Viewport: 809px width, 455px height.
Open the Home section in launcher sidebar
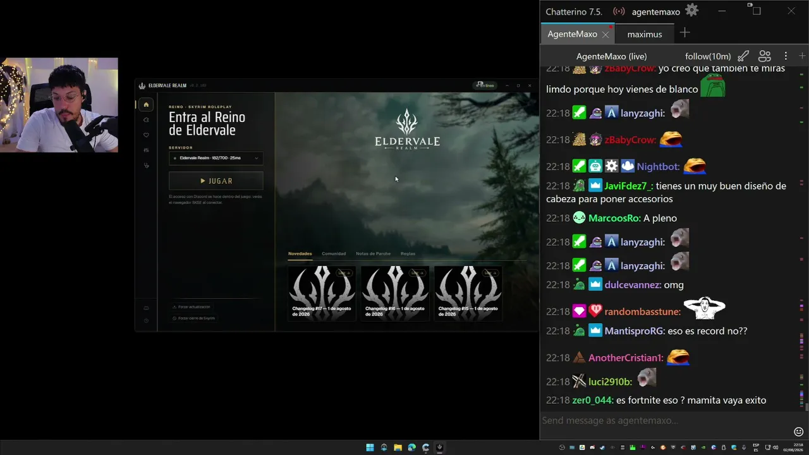146,105
